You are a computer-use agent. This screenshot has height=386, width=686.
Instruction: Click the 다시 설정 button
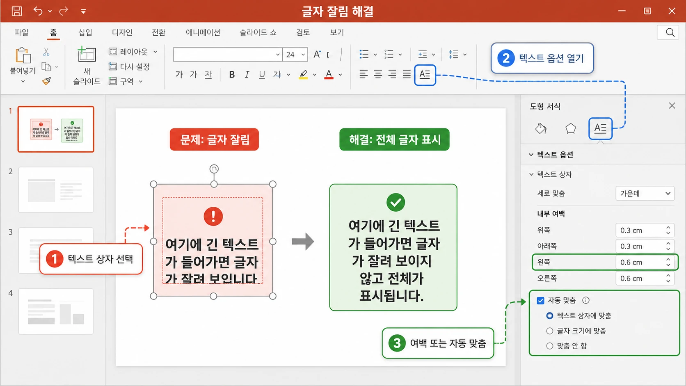pos(129,66)
